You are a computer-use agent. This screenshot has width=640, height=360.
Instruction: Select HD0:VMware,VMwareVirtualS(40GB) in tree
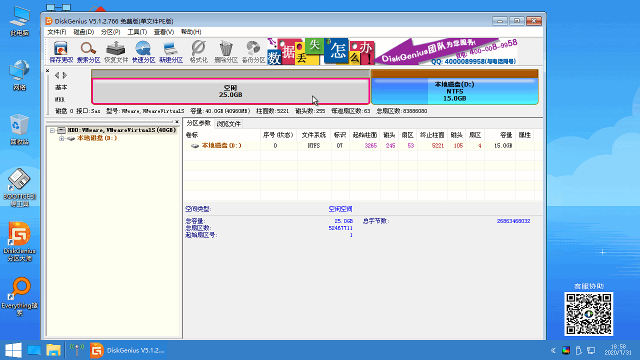(122, 130)
